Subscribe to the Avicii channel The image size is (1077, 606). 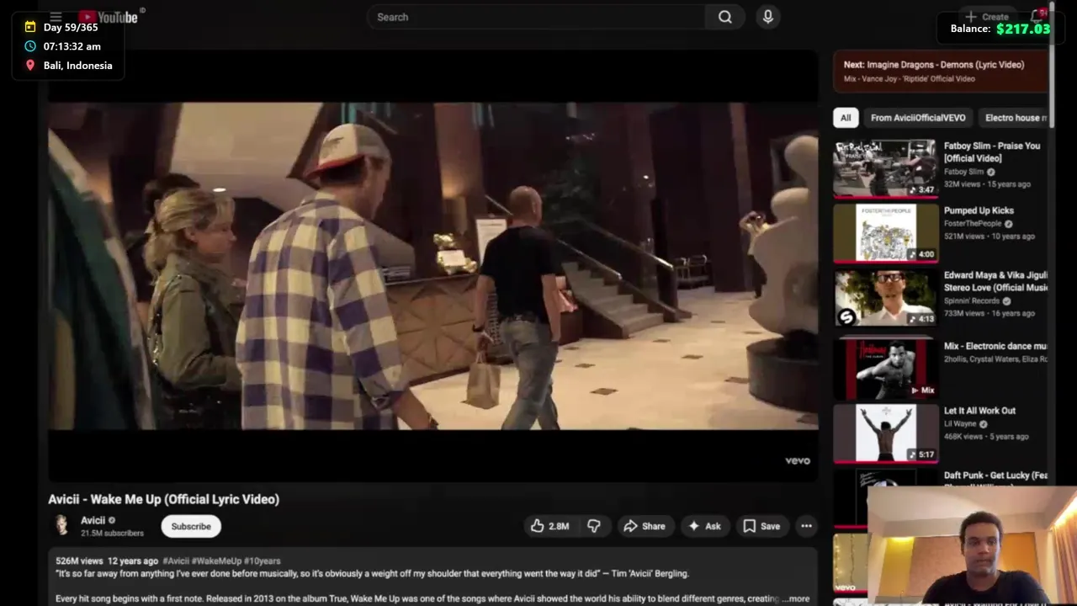pyautogui.click(x=191, y=526)
